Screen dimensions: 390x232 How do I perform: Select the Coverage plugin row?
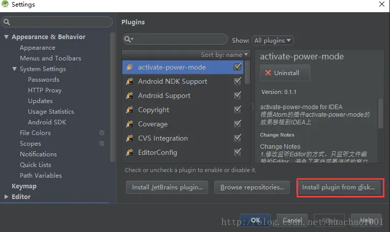[x=183, y=124]
